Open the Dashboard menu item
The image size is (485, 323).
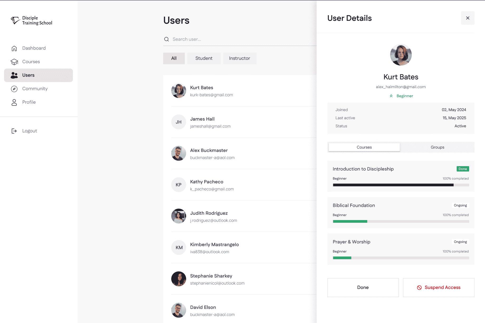pyautogui.click(x=39, y=48)
